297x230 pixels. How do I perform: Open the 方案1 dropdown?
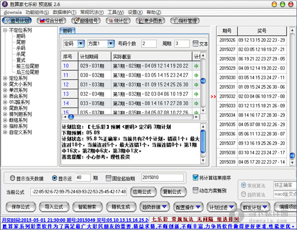pos(111,44)
